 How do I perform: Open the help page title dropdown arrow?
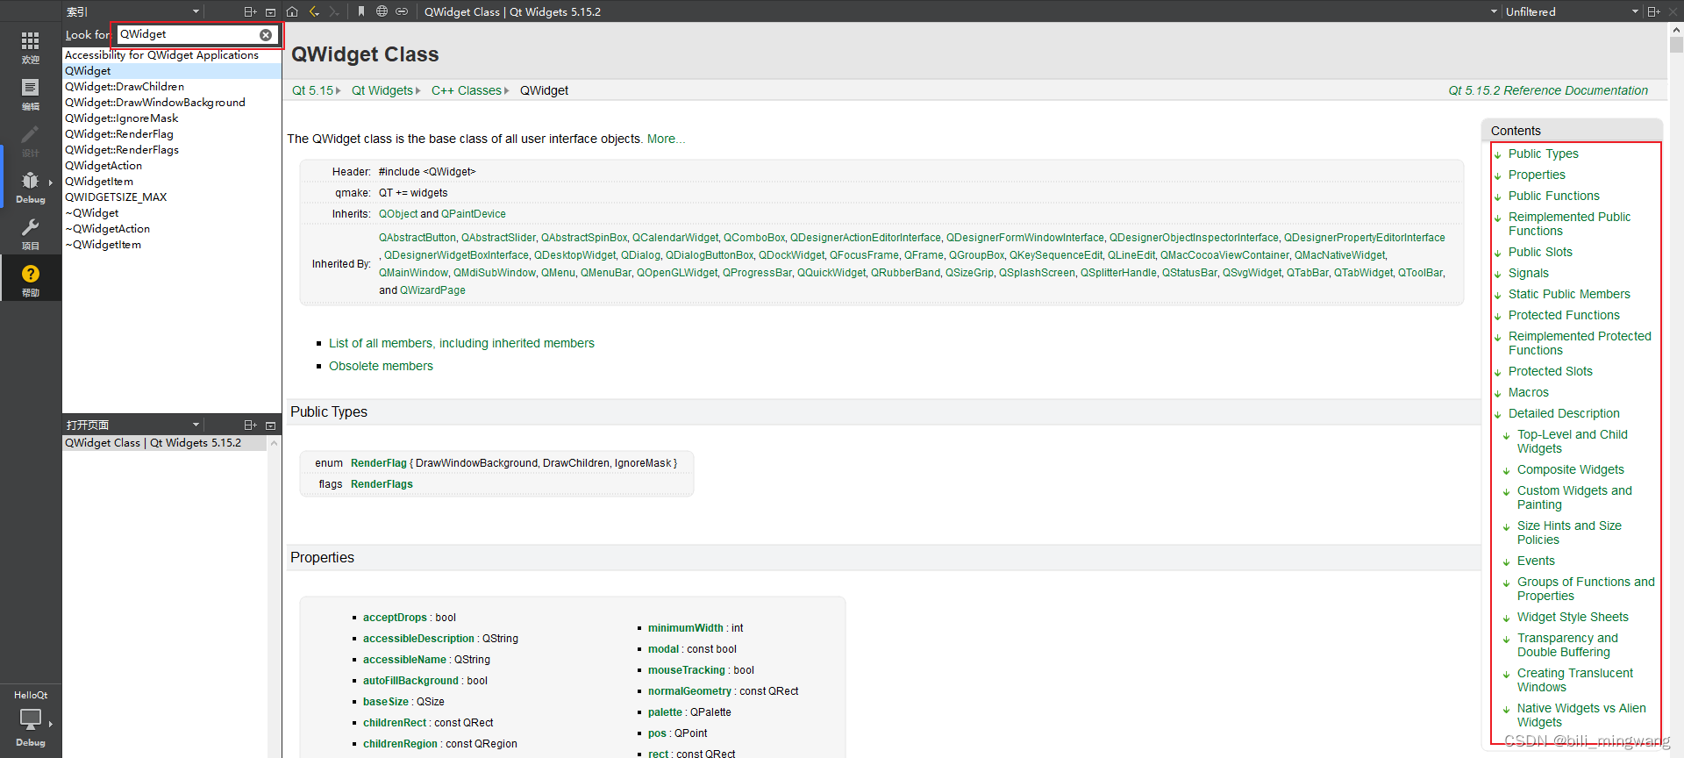(x=1494, y=11)
